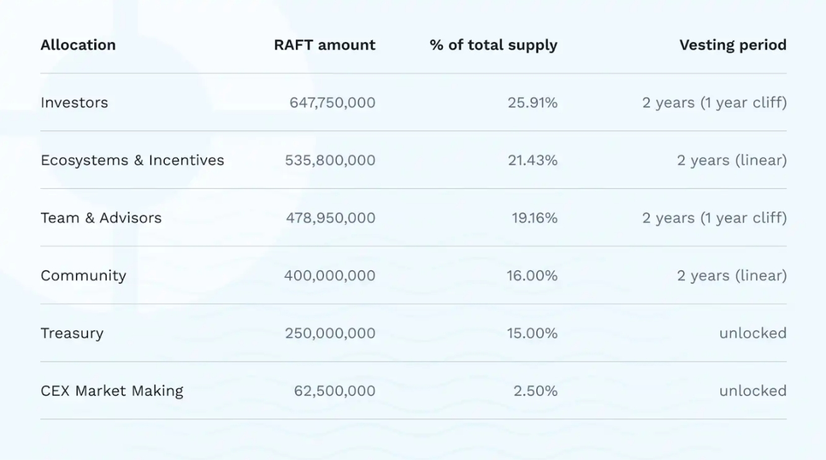Click the unlocked text beside Treasury
This screenshot has height=460, width=826.
pyautogui.click(x=752, y=333)
